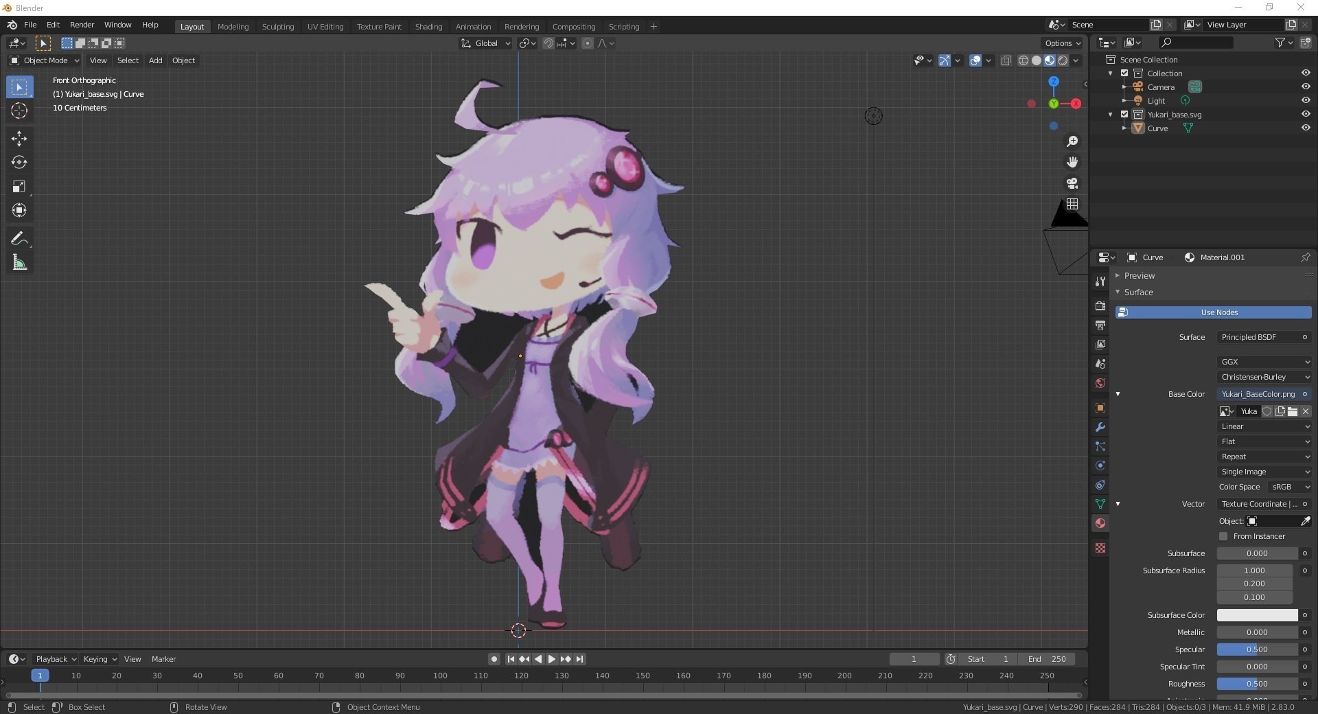This screenshot has height=714, width=1318.
Task: Select the Cursor tool in toolbar
Action: click(x=19, y=111)
